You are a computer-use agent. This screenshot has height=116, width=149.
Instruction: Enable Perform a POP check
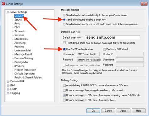104,49
